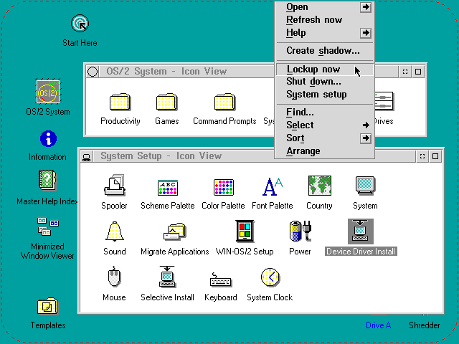Choose Refresh now from context menu

click(x=325, y=20)
